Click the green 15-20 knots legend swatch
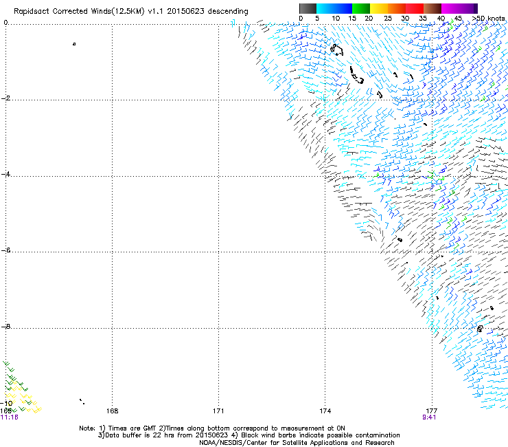The height and width of the screenshot is (447, 508). click(x=361, y=8)
